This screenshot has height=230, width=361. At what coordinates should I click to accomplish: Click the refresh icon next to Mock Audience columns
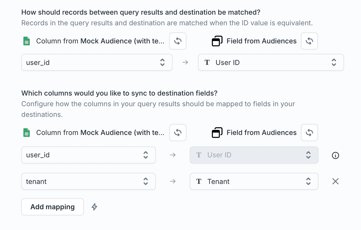click(178, 41)
